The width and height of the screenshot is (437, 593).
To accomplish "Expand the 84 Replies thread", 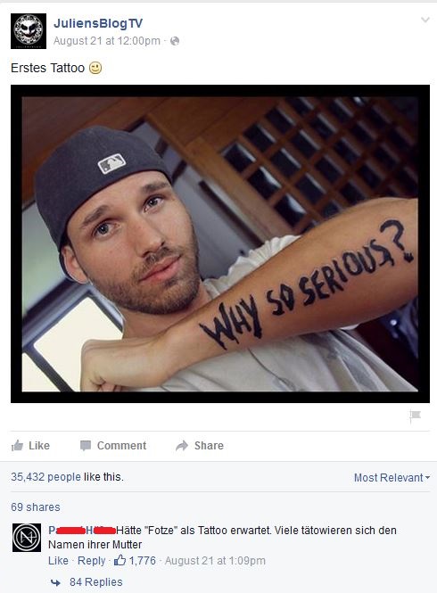I will pyautogui.click(x=95, y=582).
